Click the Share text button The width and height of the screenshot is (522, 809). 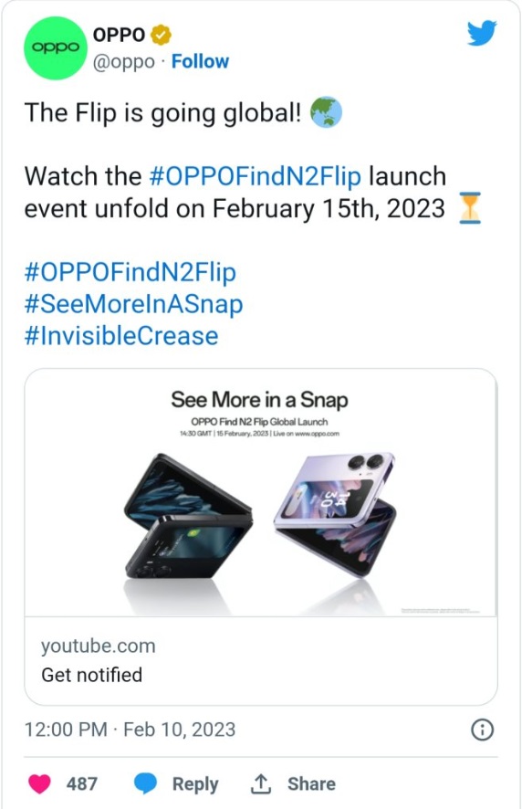(311, 783)
